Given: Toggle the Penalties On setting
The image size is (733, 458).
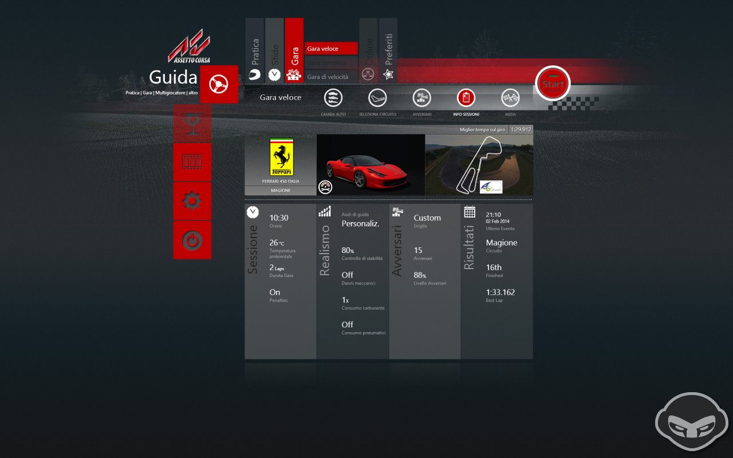Looking at the screenshot, I should point(275,292).
